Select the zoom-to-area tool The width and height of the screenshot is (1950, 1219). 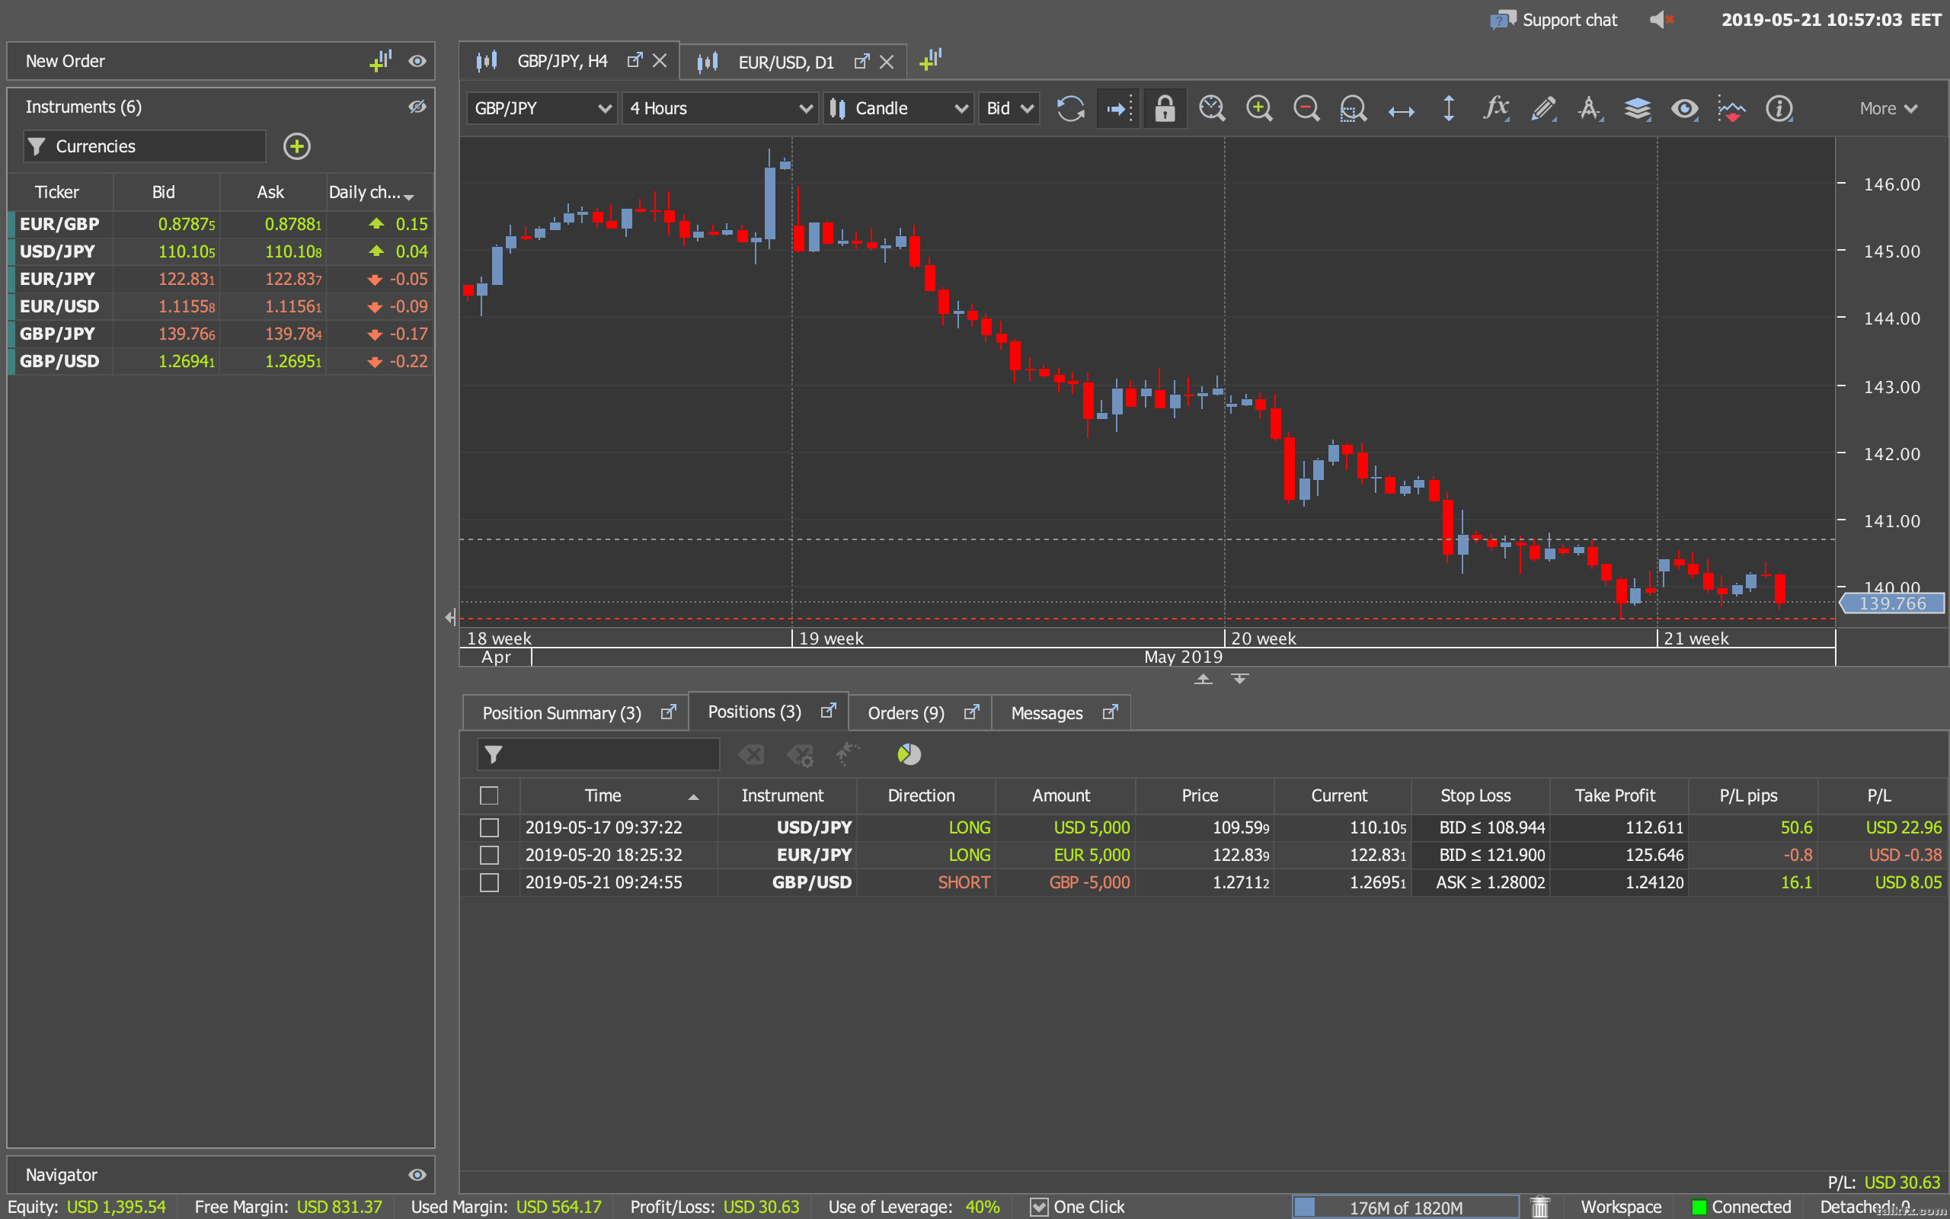pos(1353,108)
